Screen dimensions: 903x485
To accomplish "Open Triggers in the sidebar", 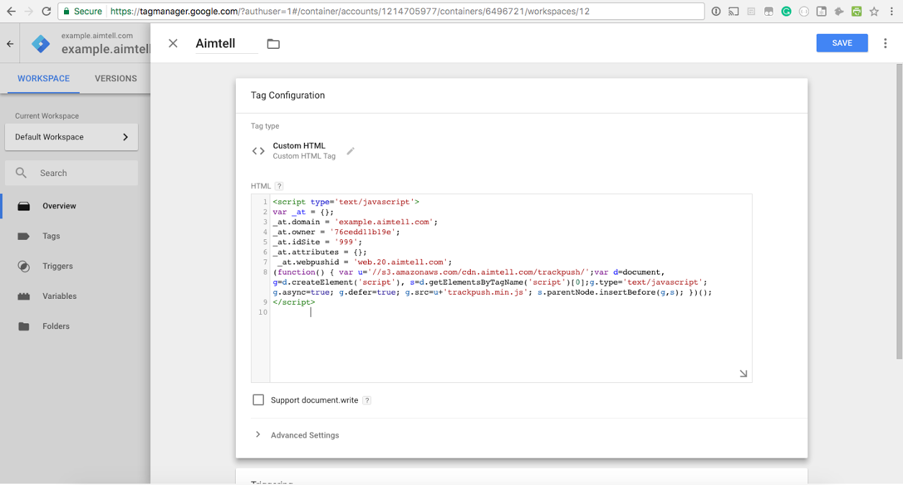I will (x=58, y=266).
